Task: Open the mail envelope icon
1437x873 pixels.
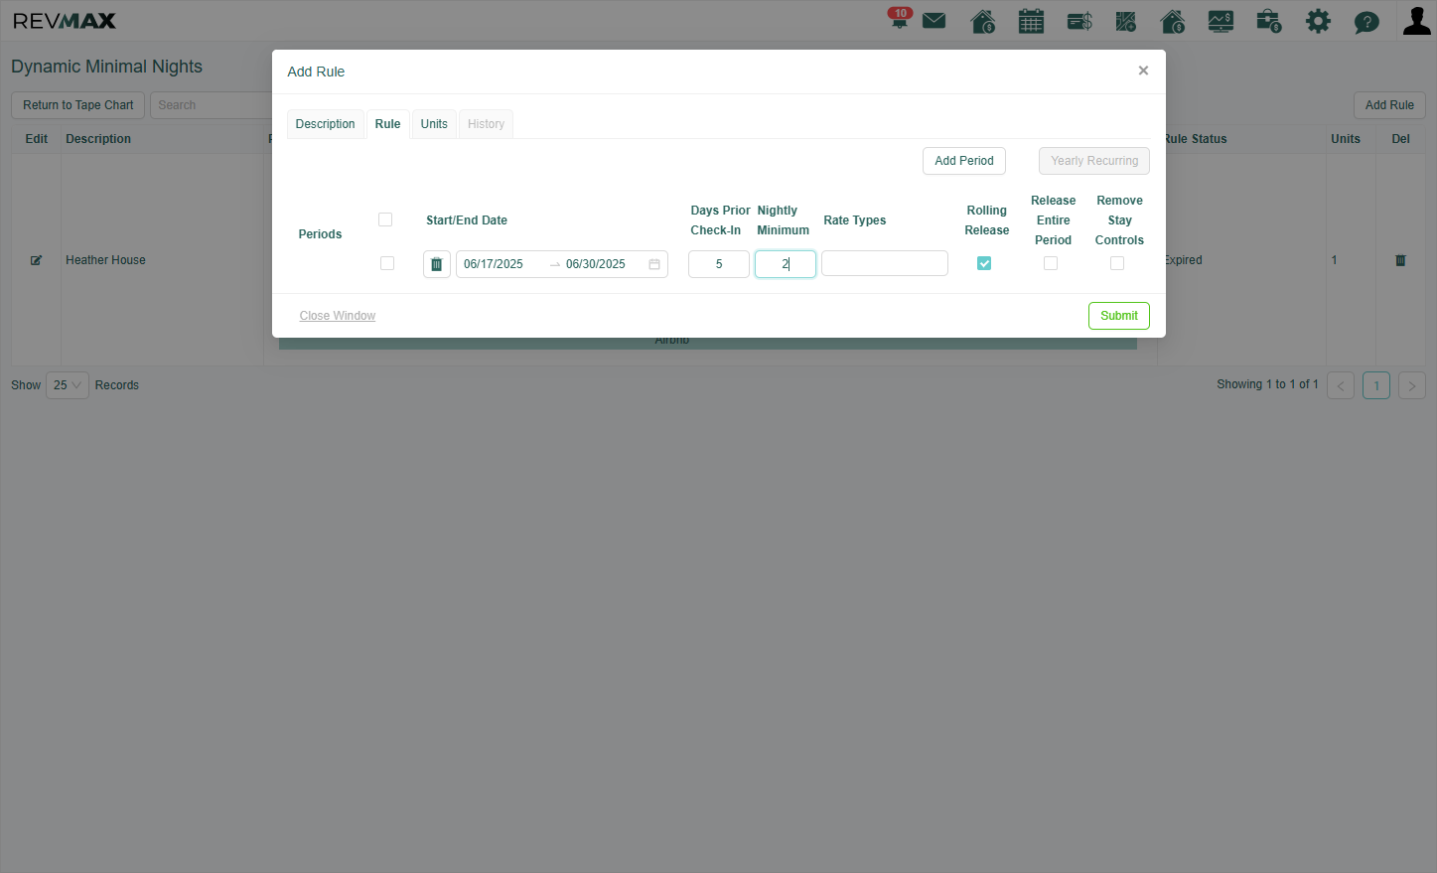Action: 934,21
